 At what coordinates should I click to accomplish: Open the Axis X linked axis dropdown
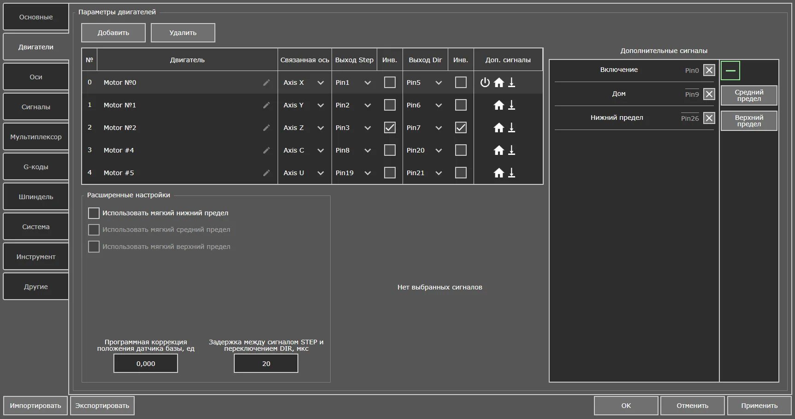pyautogui.click(x=304, y=83)
